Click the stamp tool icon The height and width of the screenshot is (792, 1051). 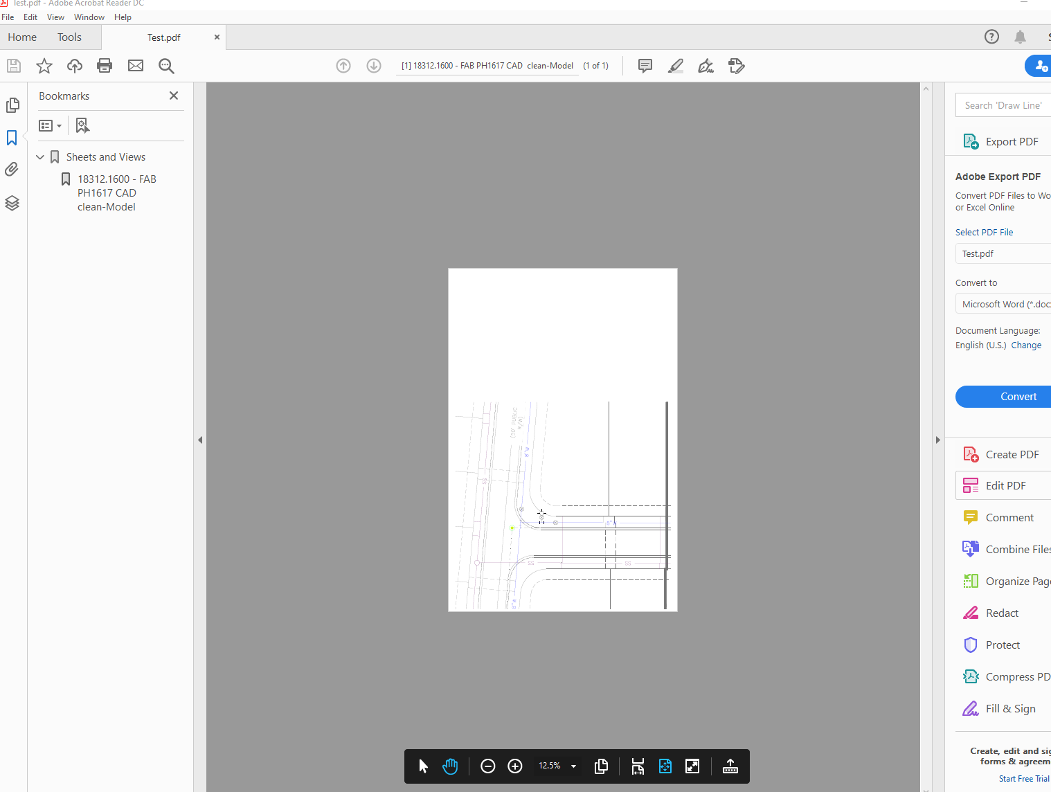click(x=737, y=66)
